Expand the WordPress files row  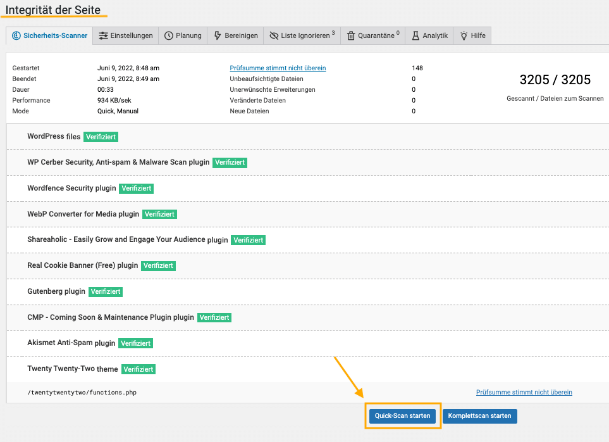[x=307, y=137]
